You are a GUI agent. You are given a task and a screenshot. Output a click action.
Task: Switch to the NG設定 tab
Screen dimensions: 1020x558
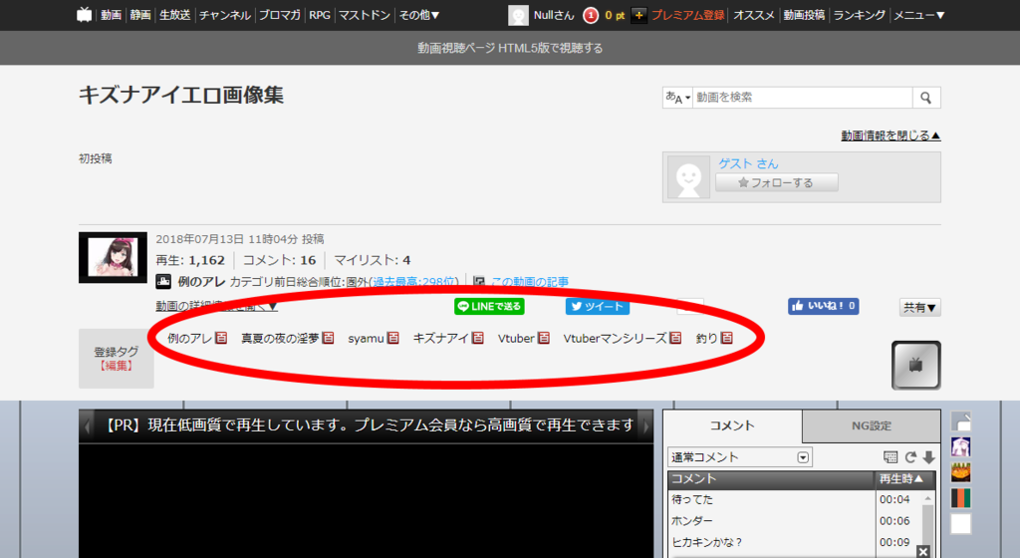tap(872, 426)
